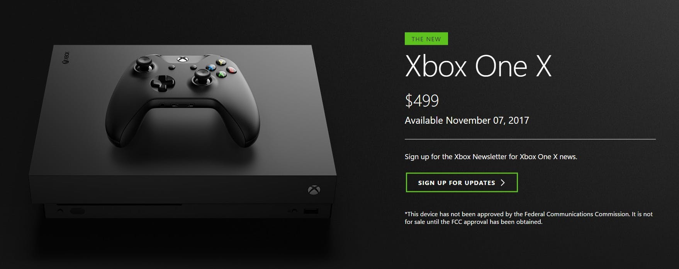
Task: Click the controller's left thumbstick
Action: [144, 64]
